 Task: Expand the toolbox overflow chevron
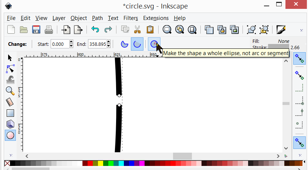(x=10, y=155)
